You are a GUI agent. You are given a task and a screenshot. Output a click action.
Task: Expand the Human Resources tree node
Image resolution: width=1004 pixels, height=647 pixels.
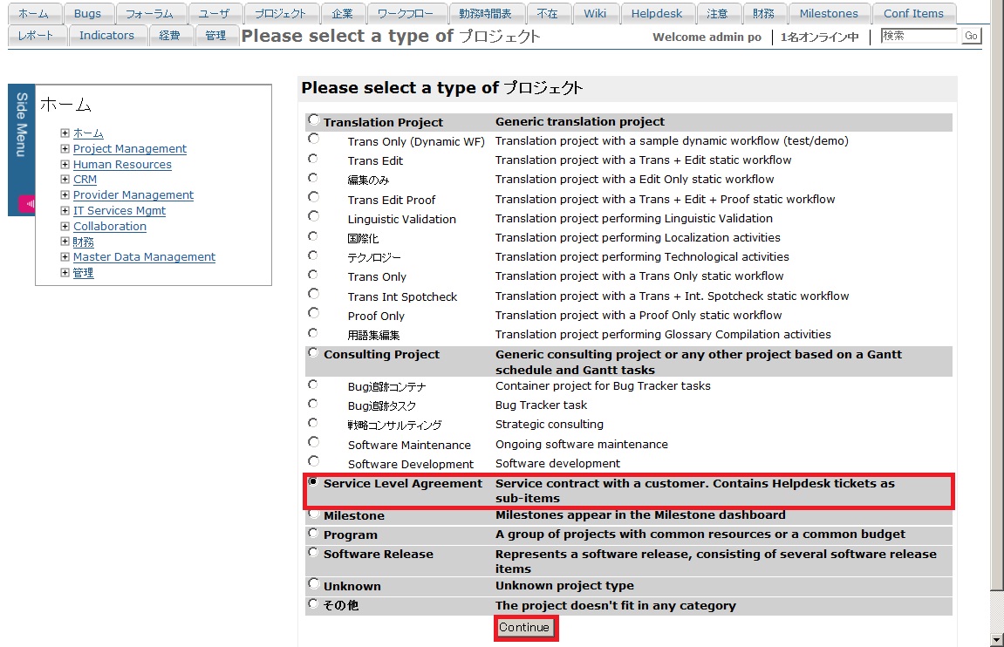tap(65, 164)
